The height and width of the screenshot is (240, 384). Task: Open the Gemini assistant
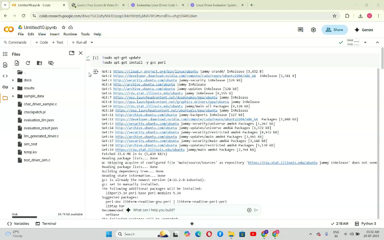pos(364,30)
